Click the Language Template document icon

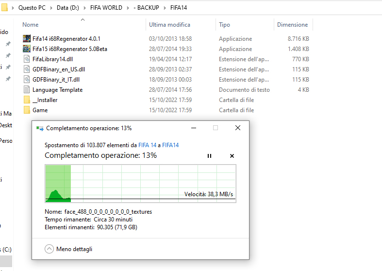click(27, 90)
